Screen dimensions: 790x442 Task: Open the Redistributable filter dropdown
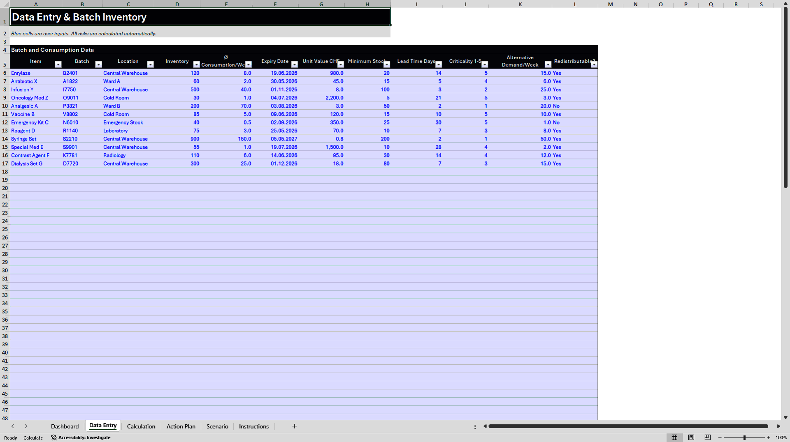[594, 64]
